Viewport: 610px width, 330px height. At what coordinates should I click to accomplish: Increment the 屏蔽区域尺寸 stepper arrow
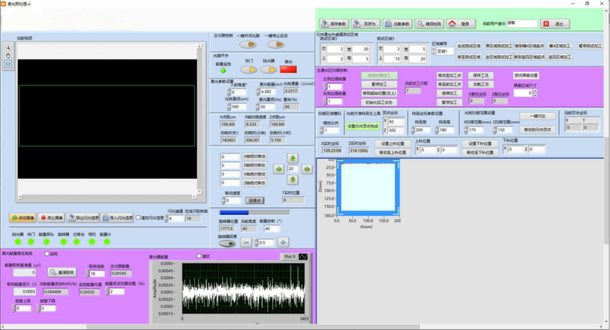[x=535, y=92]
